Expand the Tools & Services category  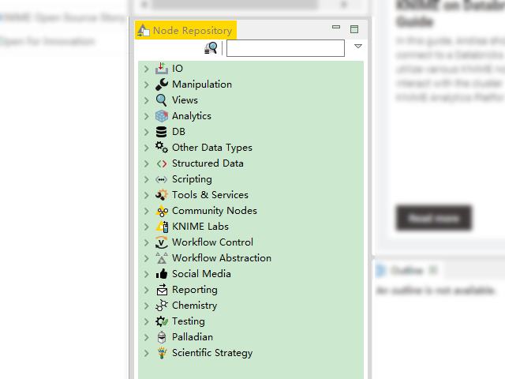[147, 195]
